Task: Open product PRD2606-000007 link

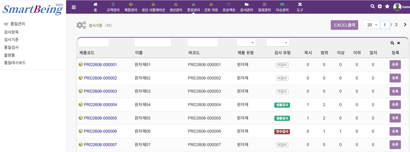Action: [x=100, y=145]
